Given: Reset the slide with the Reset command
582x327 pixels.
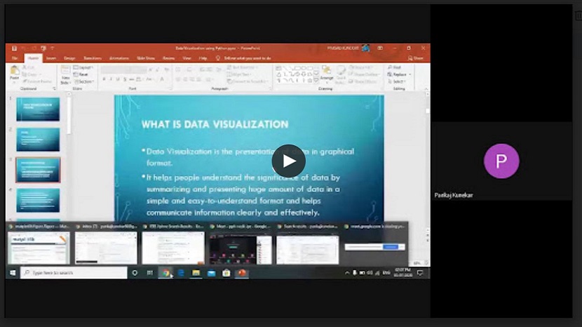Looking at the screenshot, I should [x=81, y=74].
